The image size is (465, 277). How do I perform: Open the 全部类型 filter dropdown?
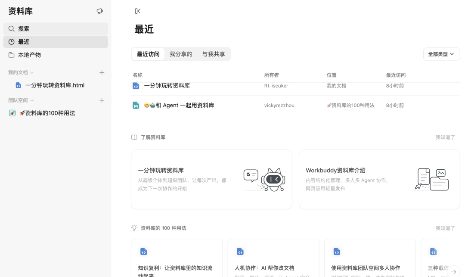click(x=441, y=54)
